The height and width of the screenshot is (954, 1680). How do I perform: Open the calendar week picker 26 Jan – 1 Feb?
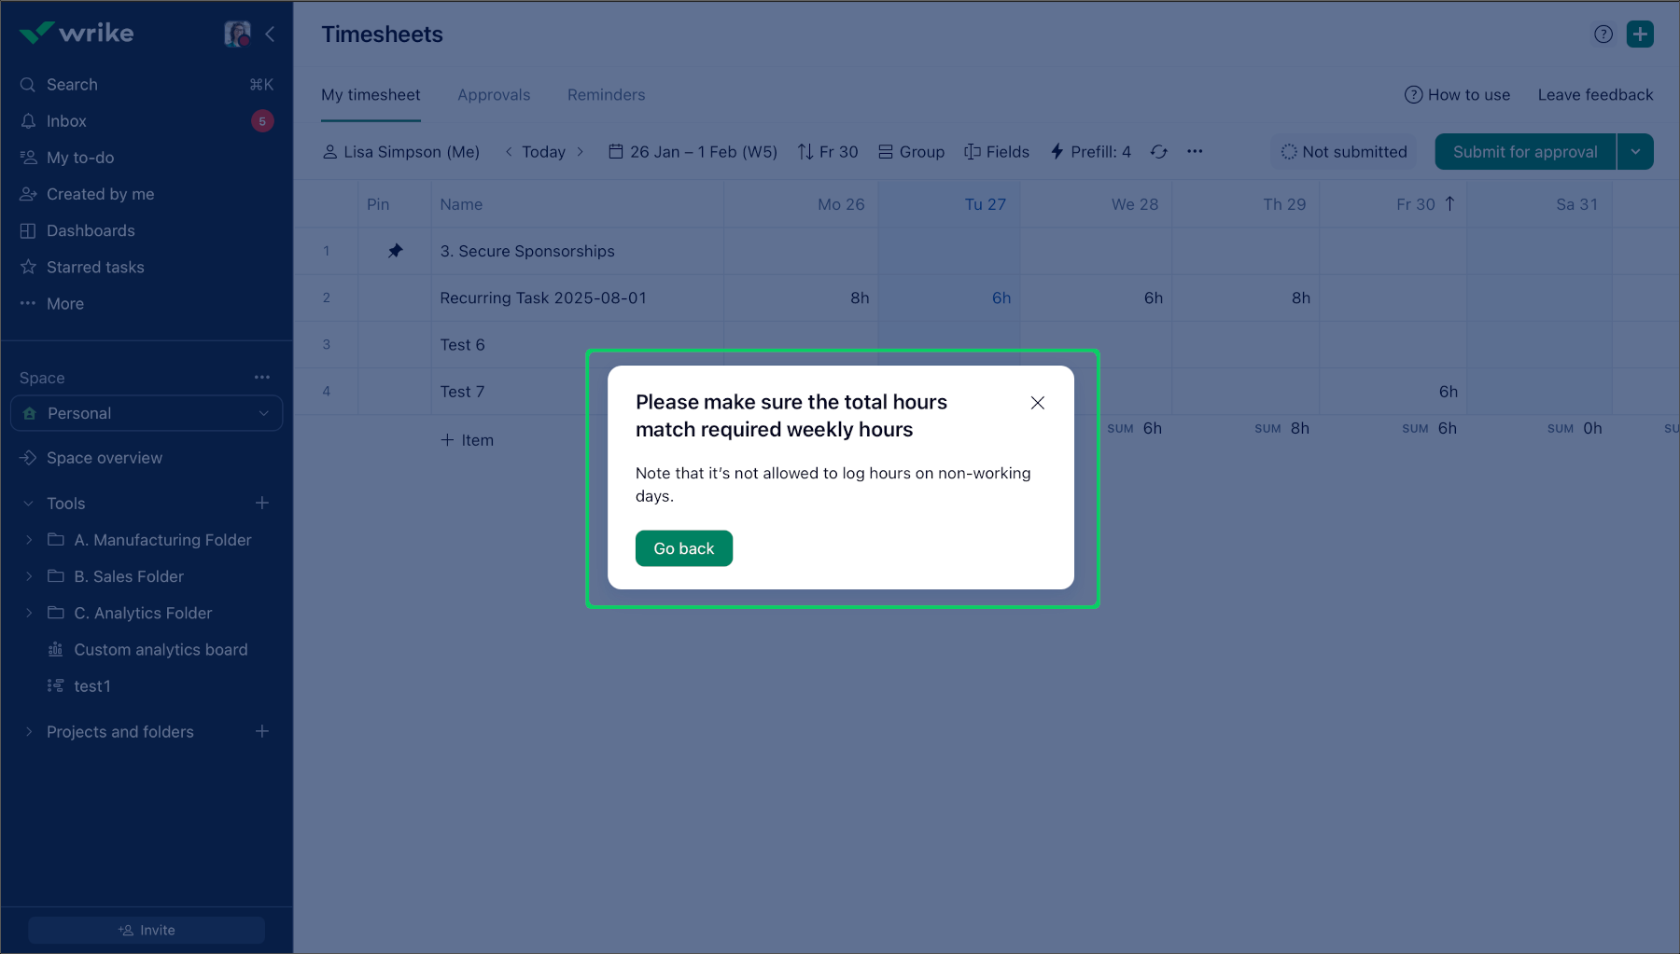point(692,151)
